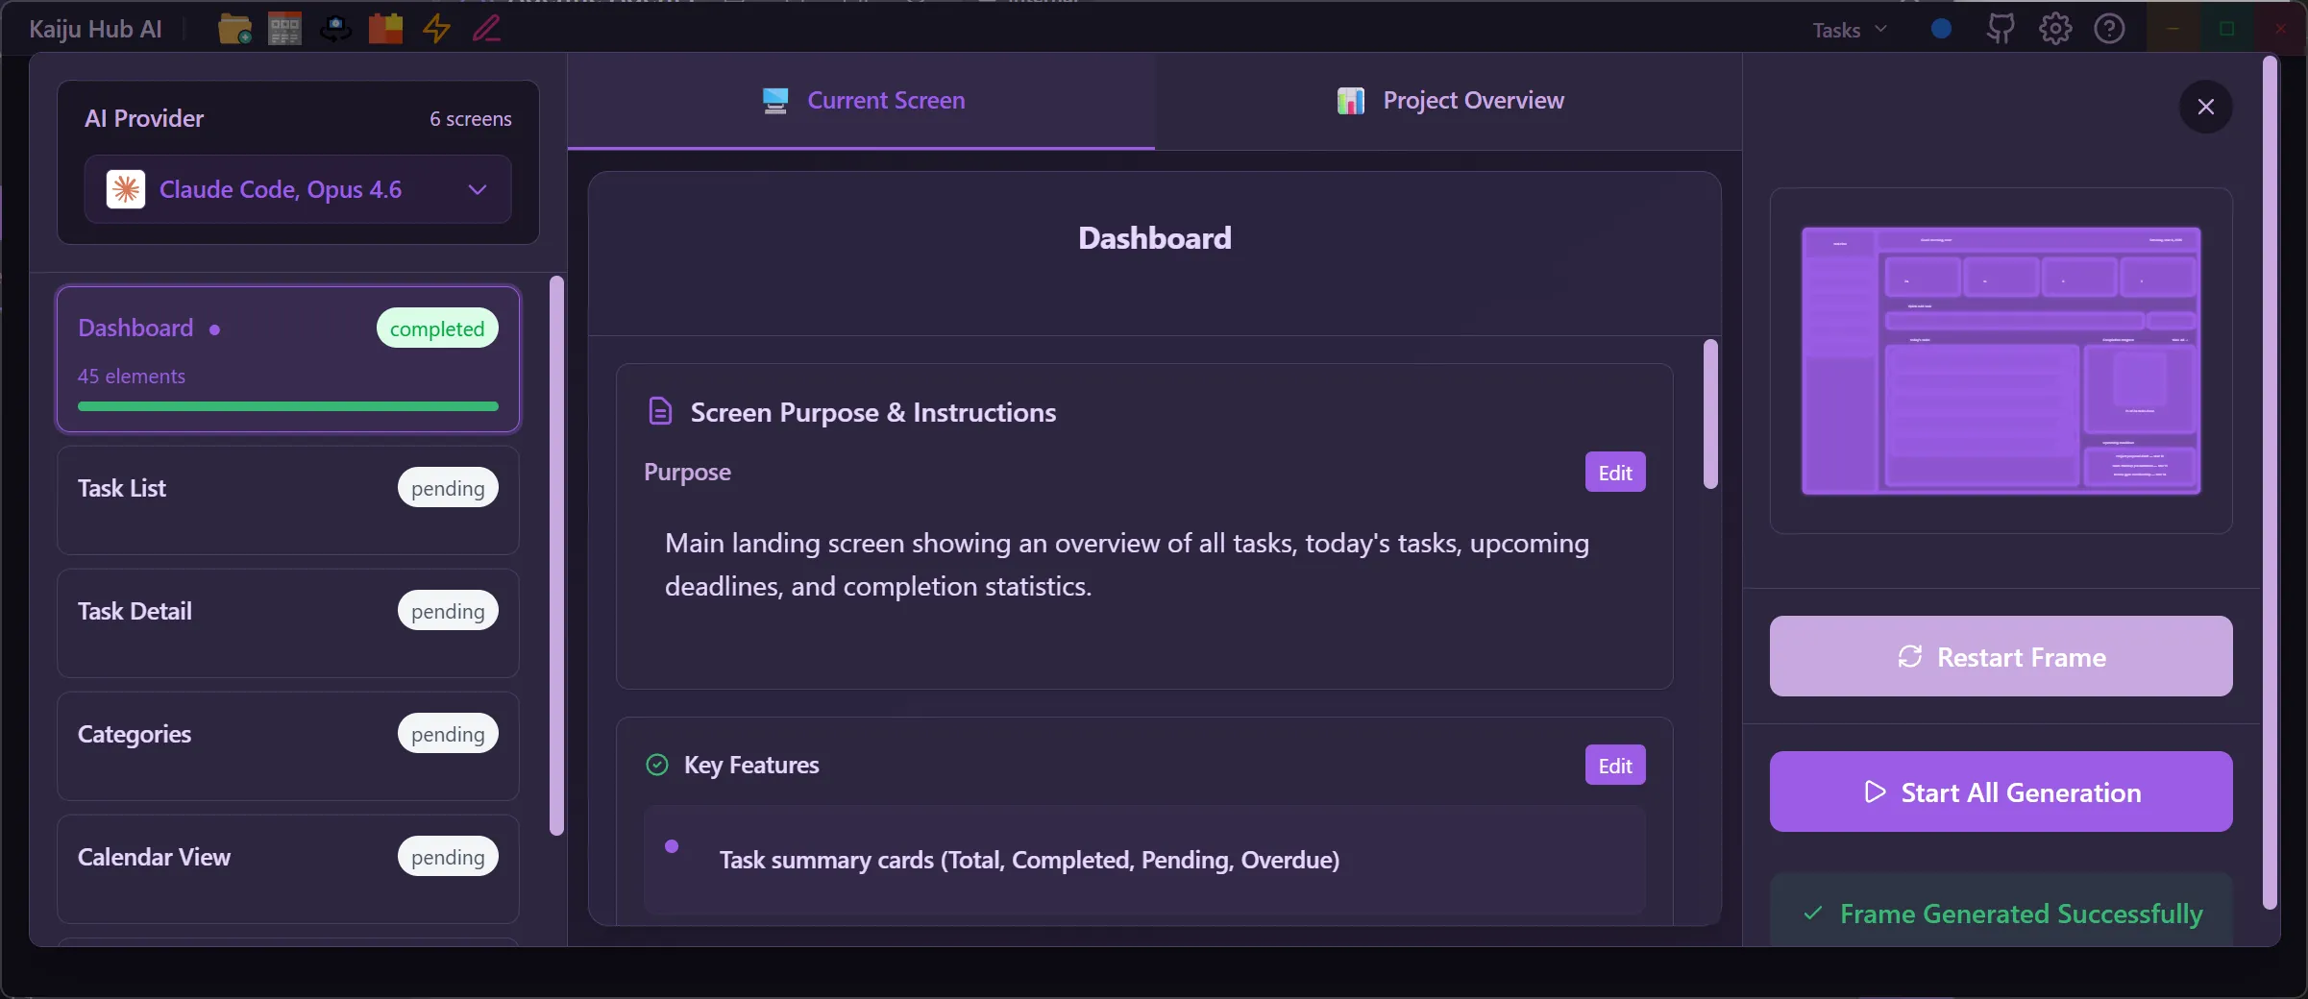The image size is (2308, 999).
Task: Click the refresh icon in Restart Frame
Action: pyautogui.click(x=1910, y=656)
